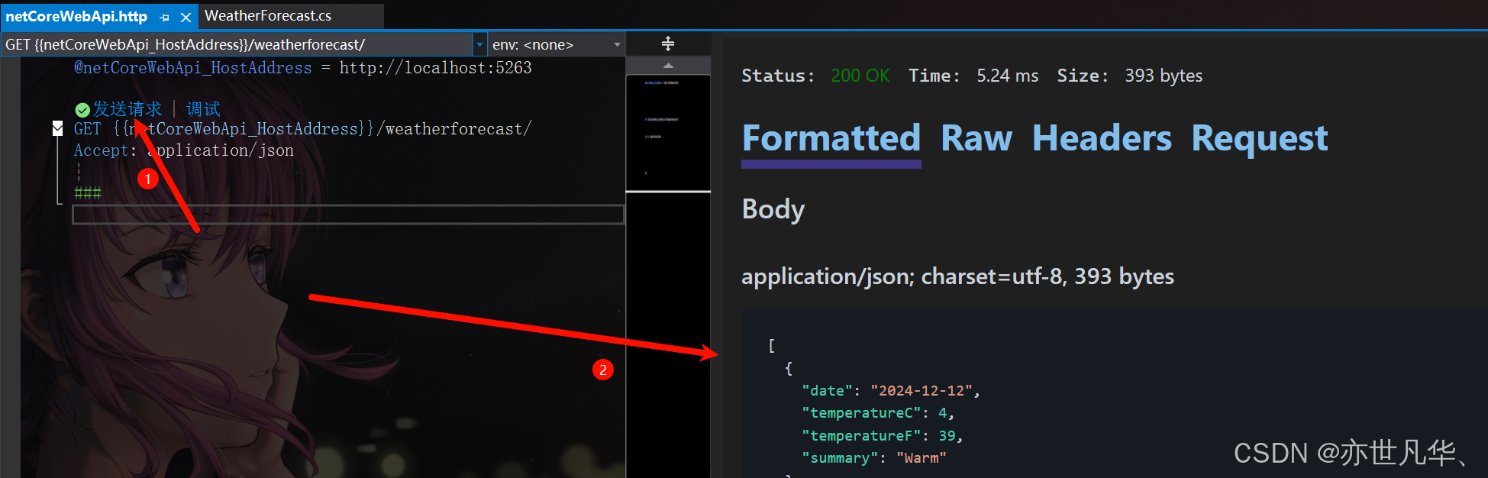Screen dimensions: 1488x478
Task: Click the Time: label
Action: [934, 76]
